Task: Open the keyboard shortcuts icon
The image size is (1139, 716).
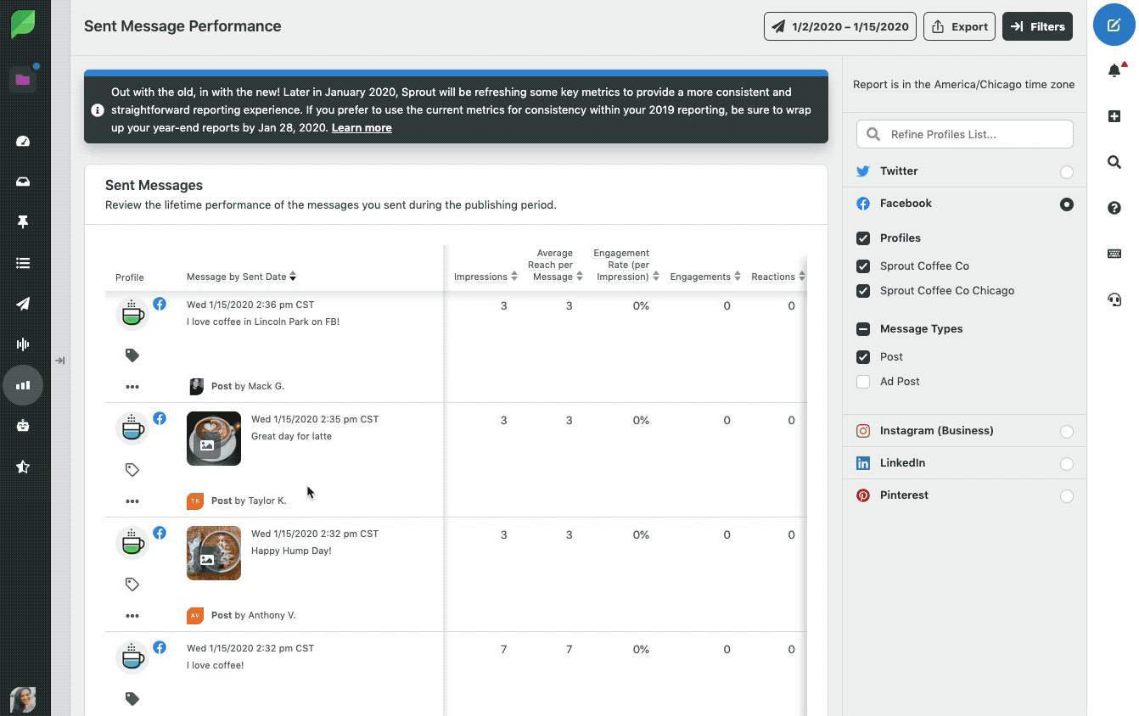Action: coord(1114,254)
